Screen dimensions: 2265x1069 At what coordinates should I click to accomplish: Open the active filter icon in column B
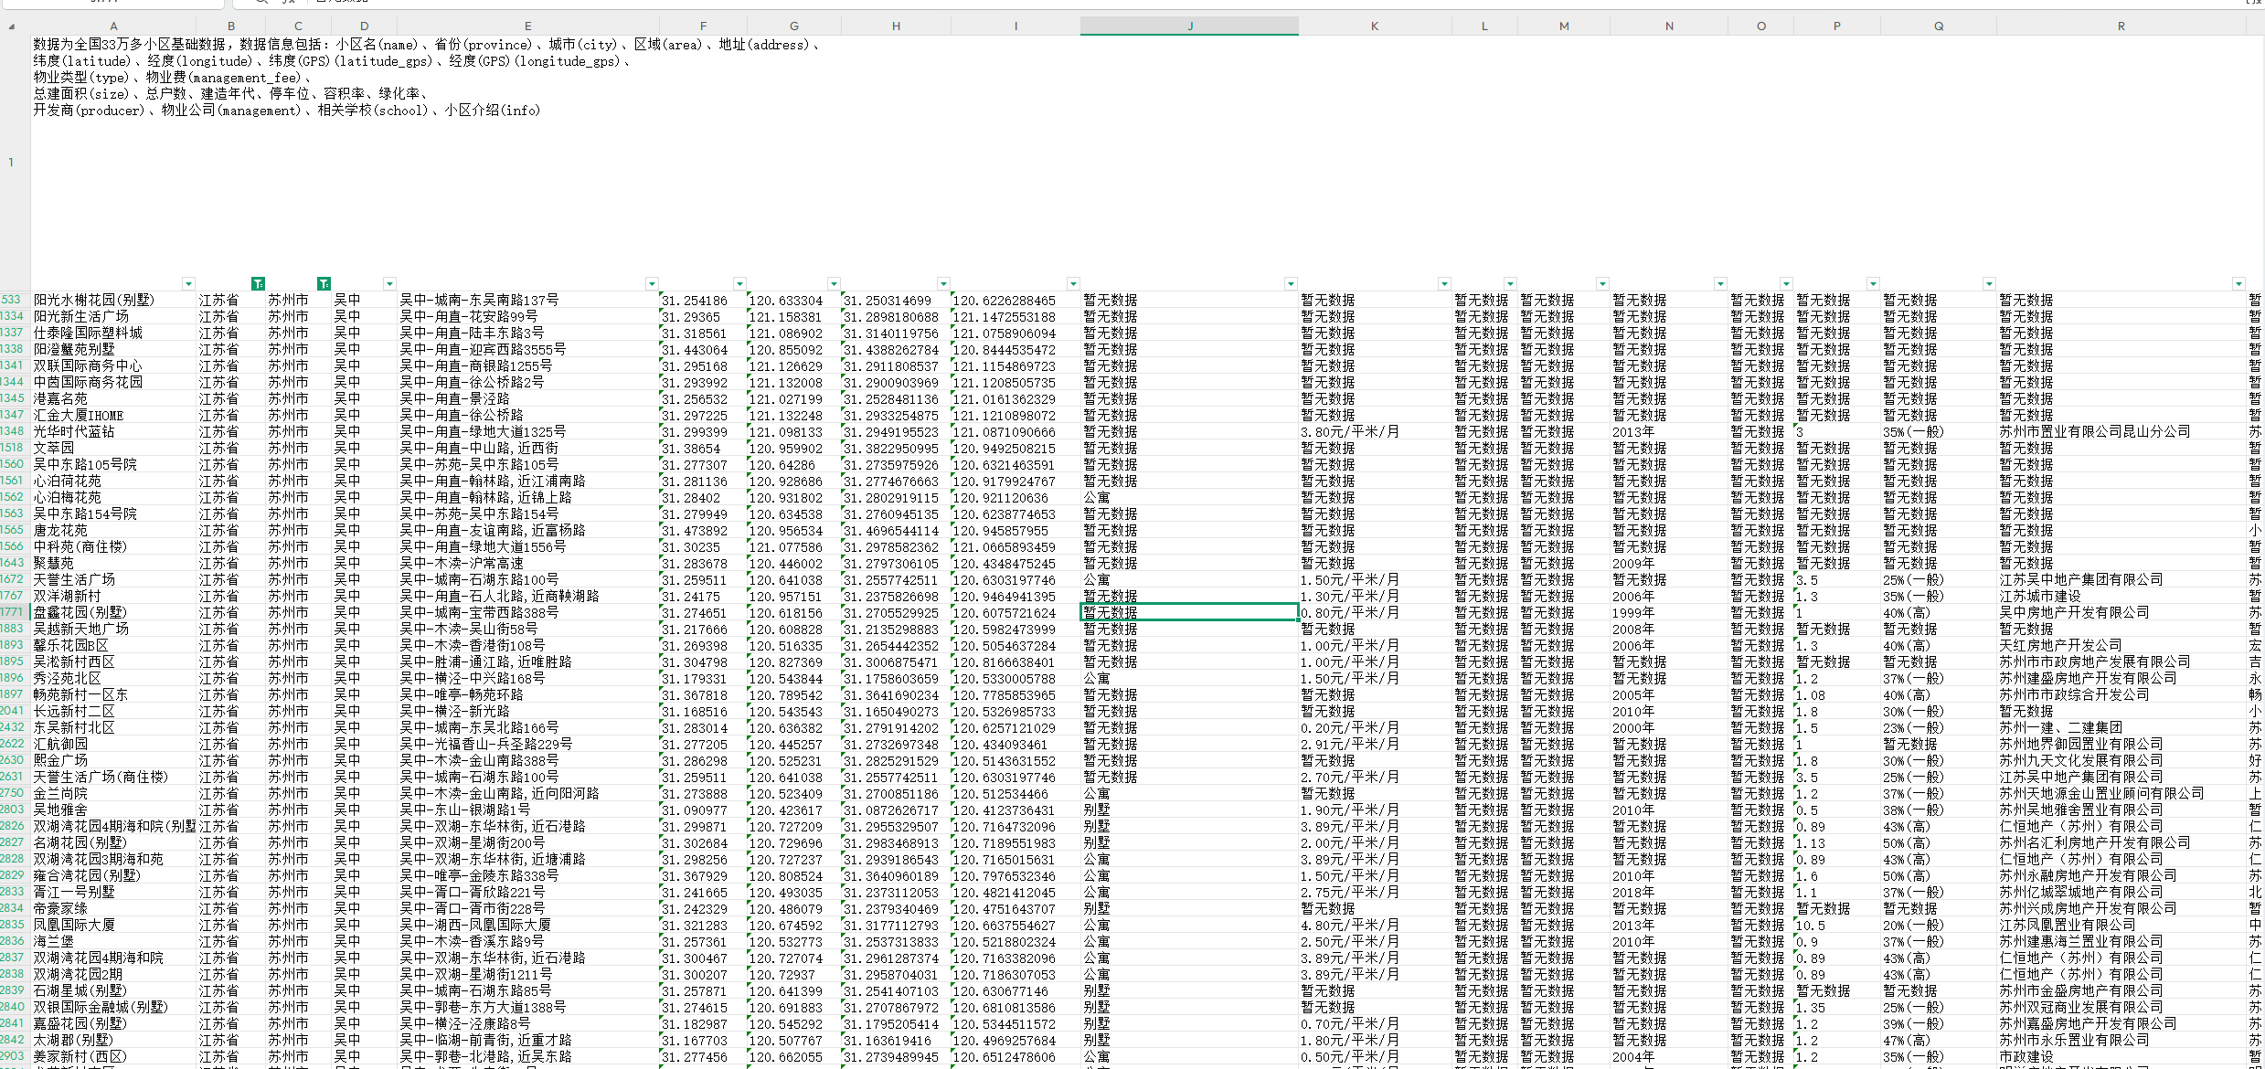[258, 284]
